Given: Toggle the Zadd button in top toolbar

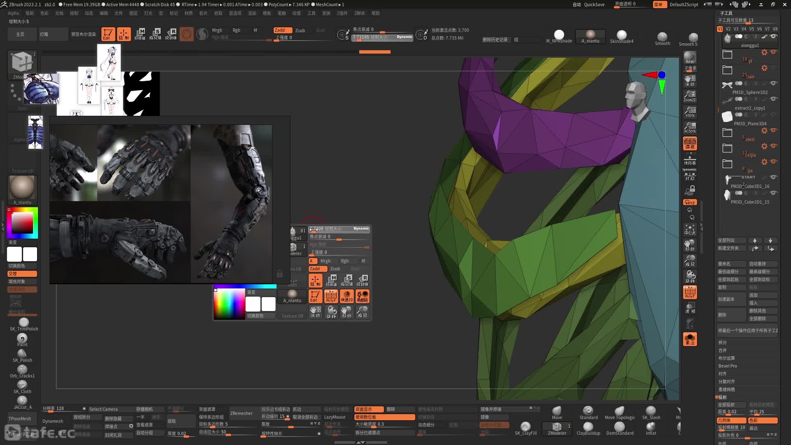Looking at the screenshot, I should point(283,30).
